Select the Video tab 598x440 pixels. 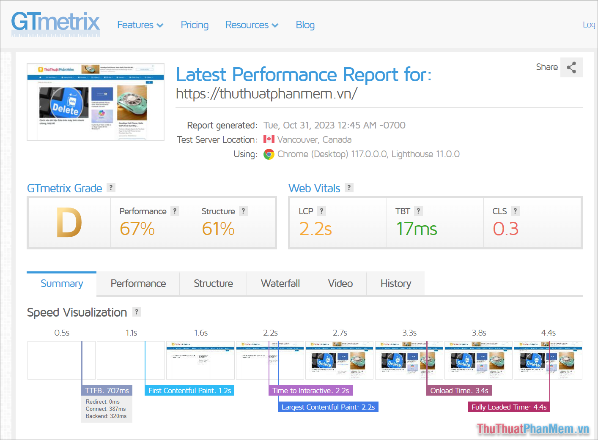[x=340, y=283]
